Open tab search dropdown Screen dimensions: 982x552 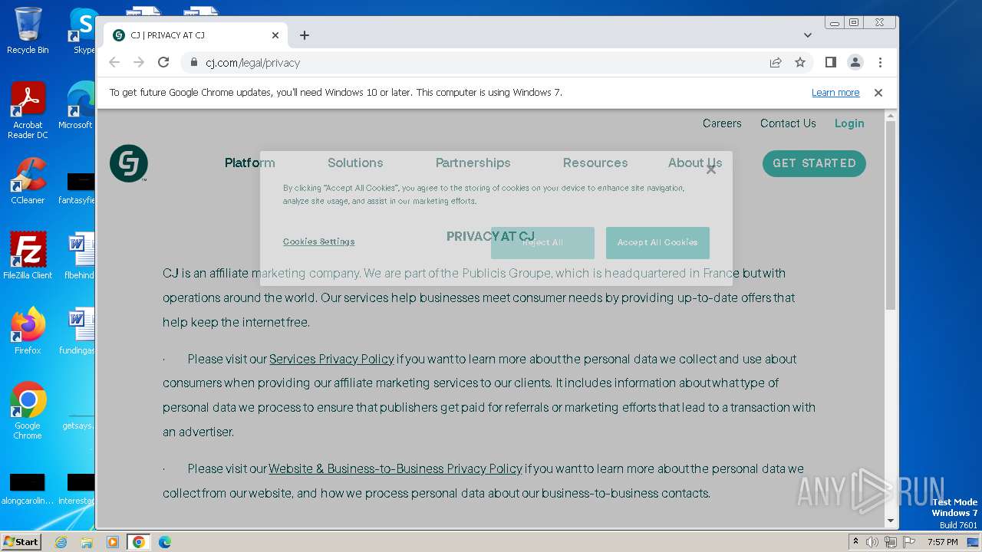807,35
